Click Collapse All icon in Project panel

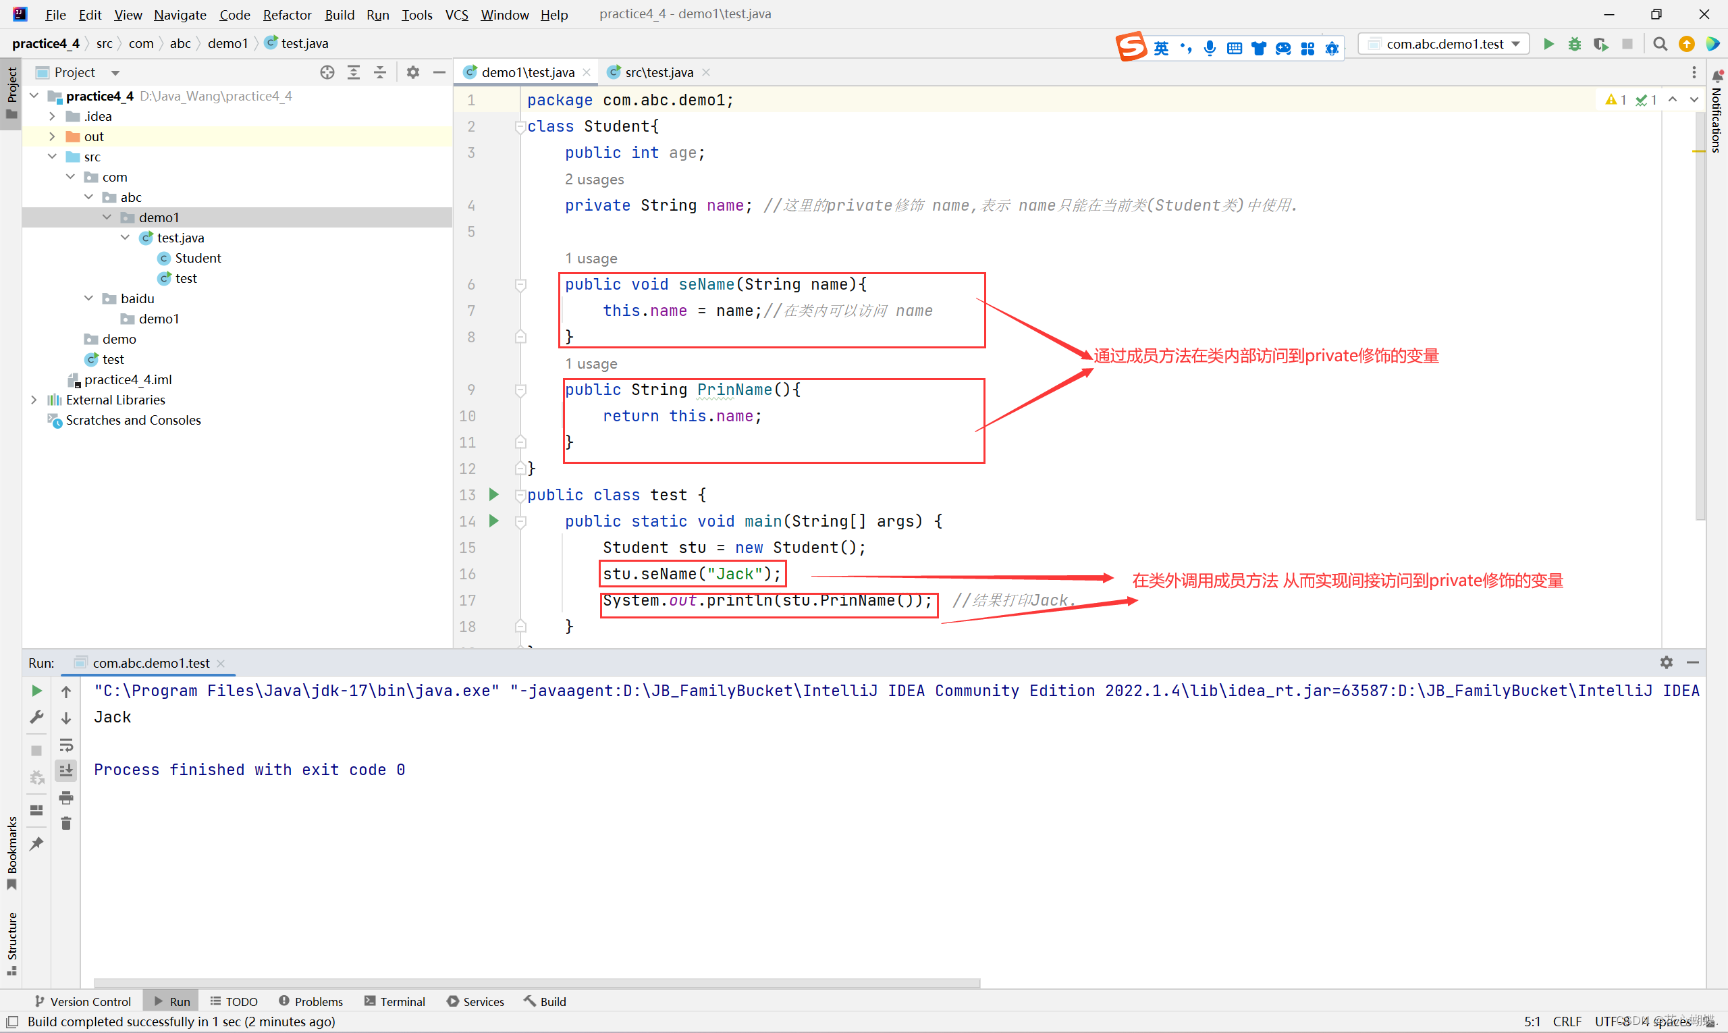coord(380,72)
